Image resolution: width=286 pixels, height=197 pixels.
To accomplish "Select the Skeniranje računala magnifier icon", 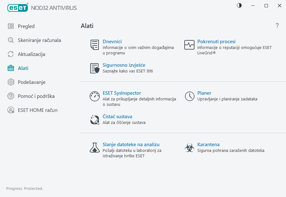I will [10, 40].
